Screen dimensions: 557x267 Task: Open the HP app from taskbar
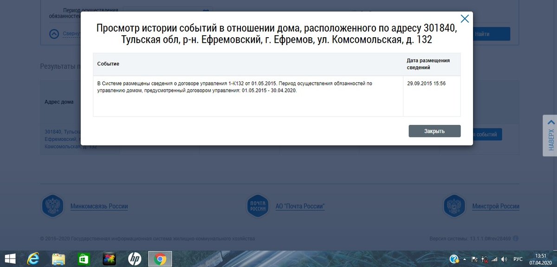click(x=135, y=259)
